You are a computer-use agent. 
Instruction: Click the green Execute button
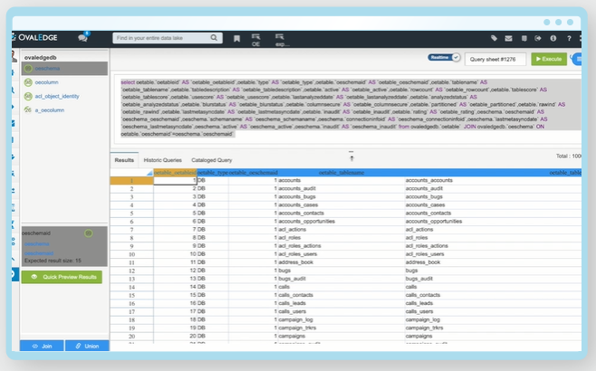(547, 58)
